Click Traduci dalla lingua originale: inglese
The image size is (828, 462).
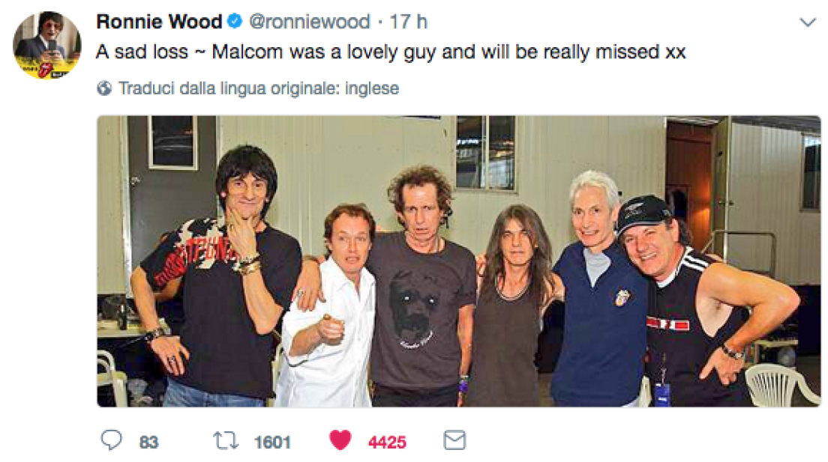pyautogui.click(x=258, y=88)
